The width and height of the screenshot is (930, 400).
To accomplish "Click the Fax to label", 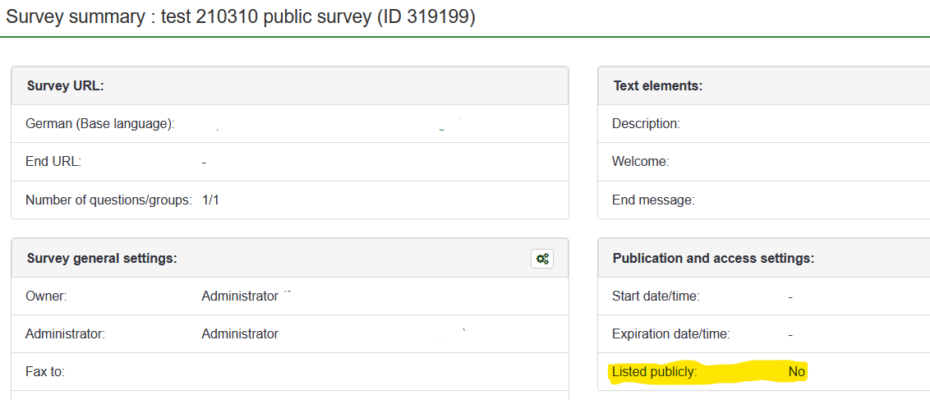I will (45, 371).
